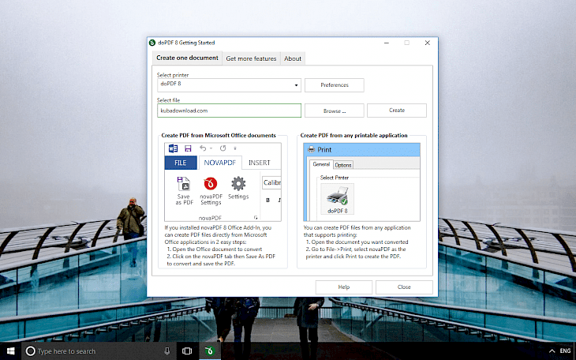Open Help for doPDF
This screenshot has width=576, height=360.
tap(343, 287)
